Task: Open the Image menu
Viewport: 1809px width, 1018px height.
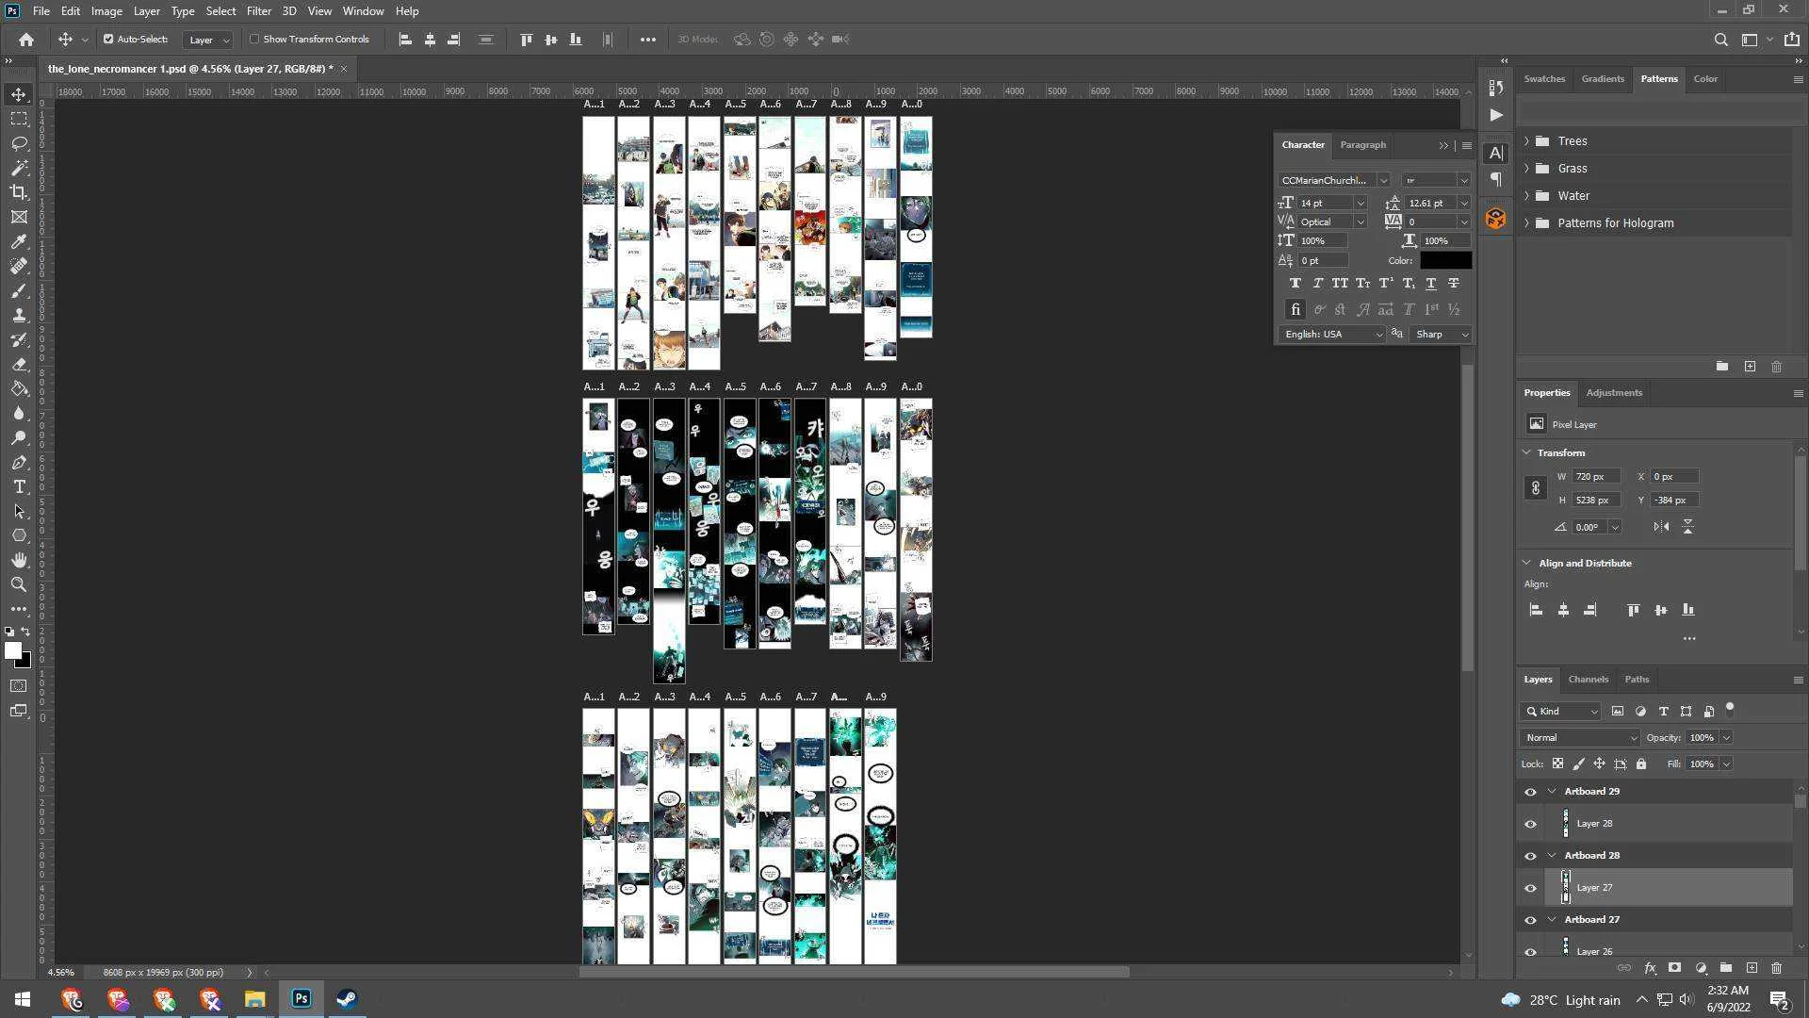Action: coord(106,11)
